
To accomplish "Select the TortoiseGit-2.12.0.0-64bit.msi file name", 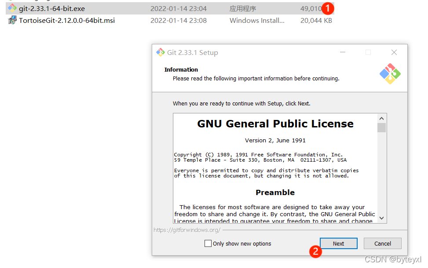I will 67,21.
